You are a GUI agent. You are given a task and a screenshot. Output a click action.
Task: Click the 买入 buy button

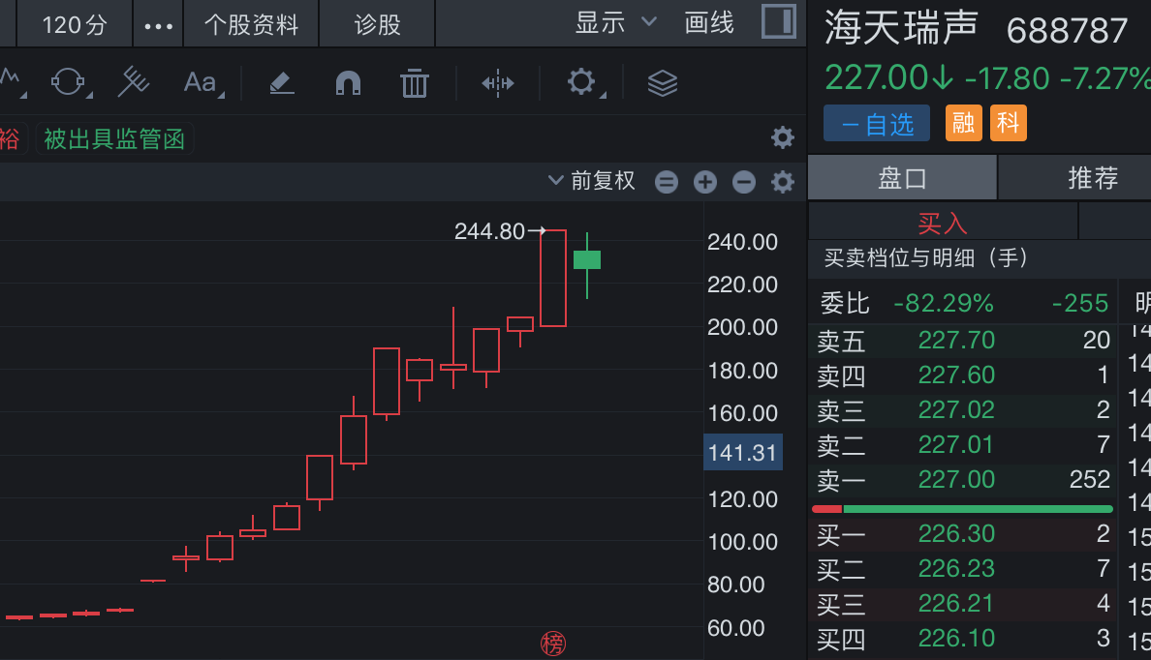tap(942, 224)
